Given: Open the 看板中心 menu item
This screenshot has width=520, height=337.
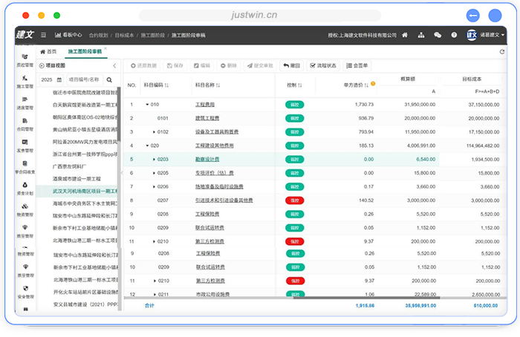Looking at the screenshot, I should (68, 35).
